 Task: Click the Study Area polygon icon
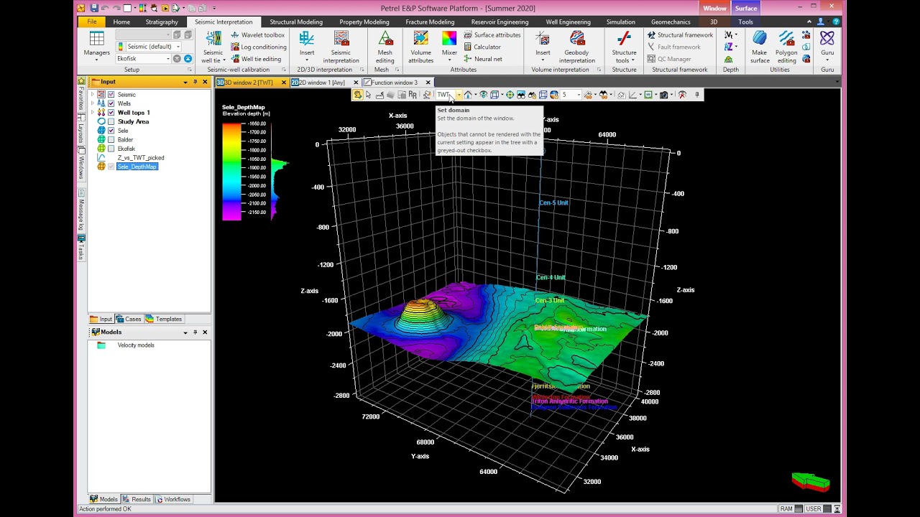[101, 121]
